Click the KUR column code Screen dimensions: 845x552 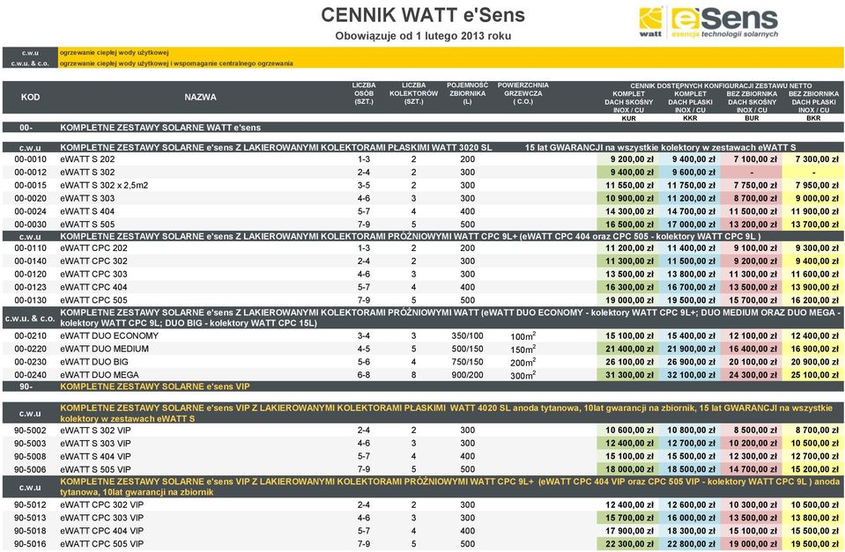(628, 118)
